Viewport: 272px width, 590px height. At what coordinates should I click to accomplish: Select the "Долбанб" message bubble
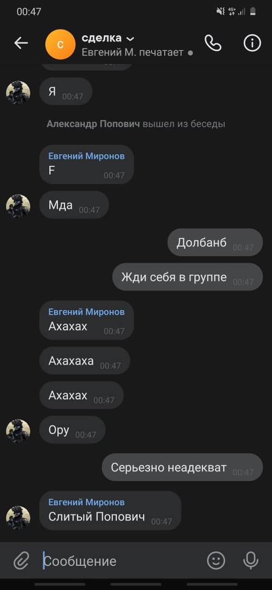click(215, 243)
